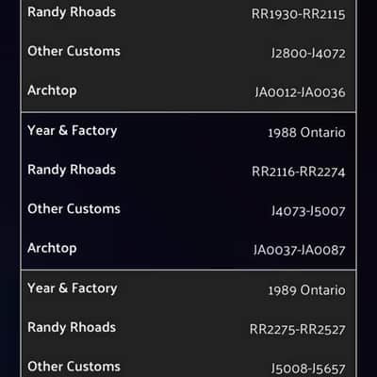The height and width of the screenshot is (377, 377).
Task: Click the Archtop label beside JA0037-JA0087
Action: click(x=52, y=249)
